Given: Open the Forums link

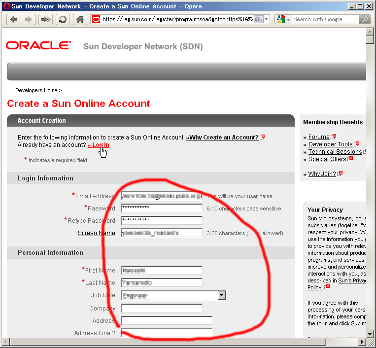Looking at the screenshot, I should [319, 137].
